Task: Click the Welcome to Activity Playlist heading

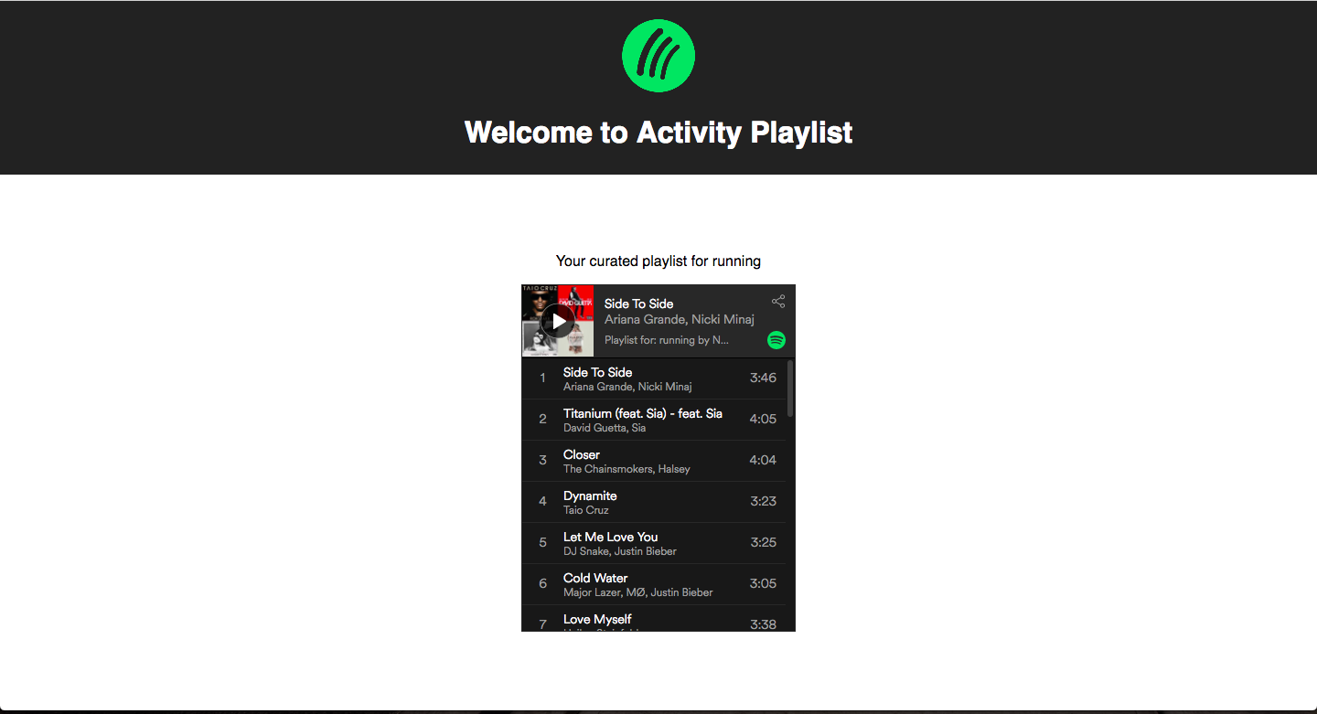Action: point(658,133)
